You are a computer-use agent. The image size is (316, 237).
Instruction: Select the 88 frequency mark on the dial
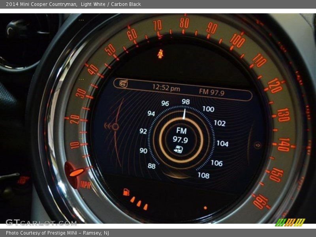pos(152,166)
